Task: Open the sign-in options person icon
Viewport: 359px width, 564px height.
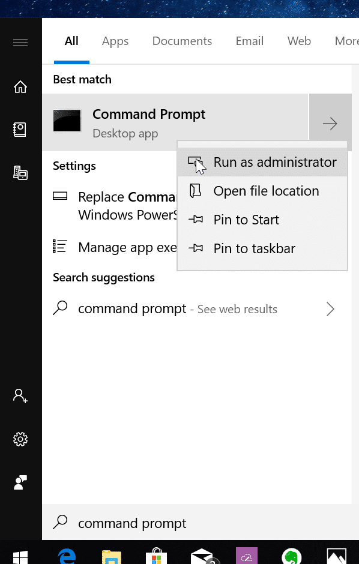Action: pyautogui.click(x=20, y=396)
